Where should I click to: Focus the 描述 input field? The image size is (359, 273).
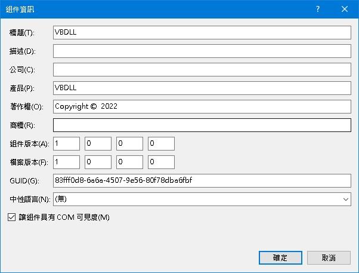[202, 51]
